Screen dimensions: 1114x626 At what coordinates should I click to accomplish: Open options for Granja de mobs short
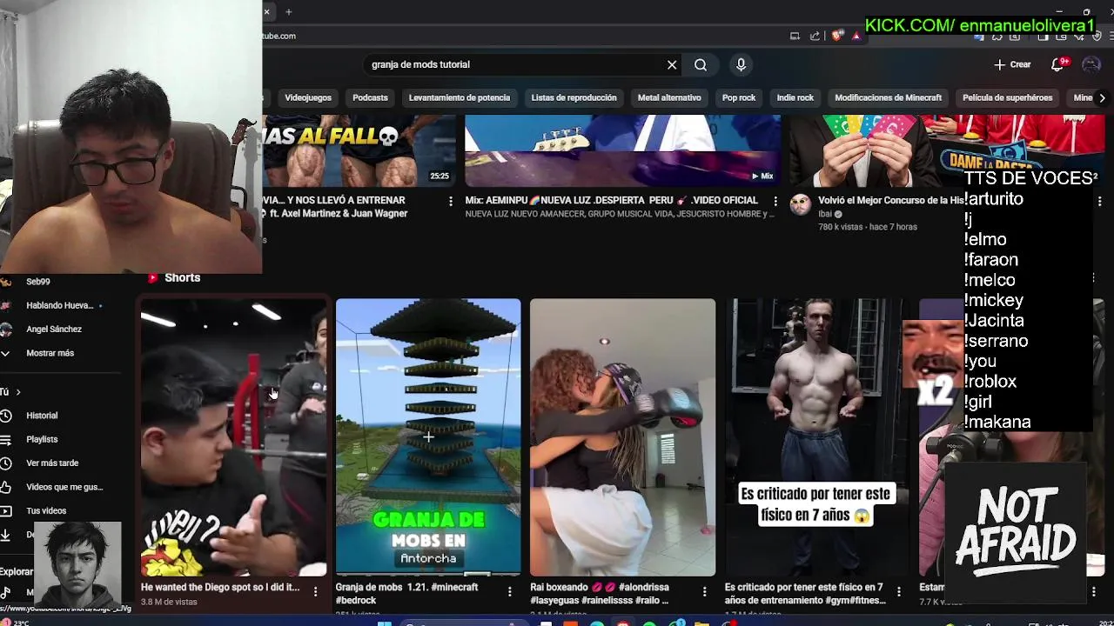[x=510, y=591]
